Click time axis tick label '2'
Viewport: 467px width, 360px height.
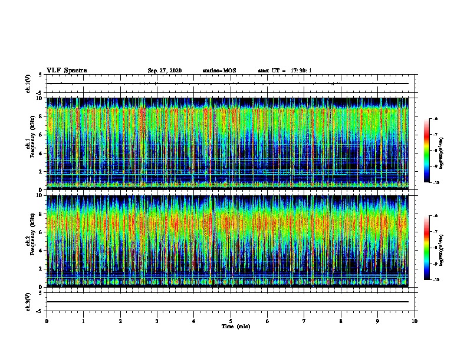tap(120, 321)
